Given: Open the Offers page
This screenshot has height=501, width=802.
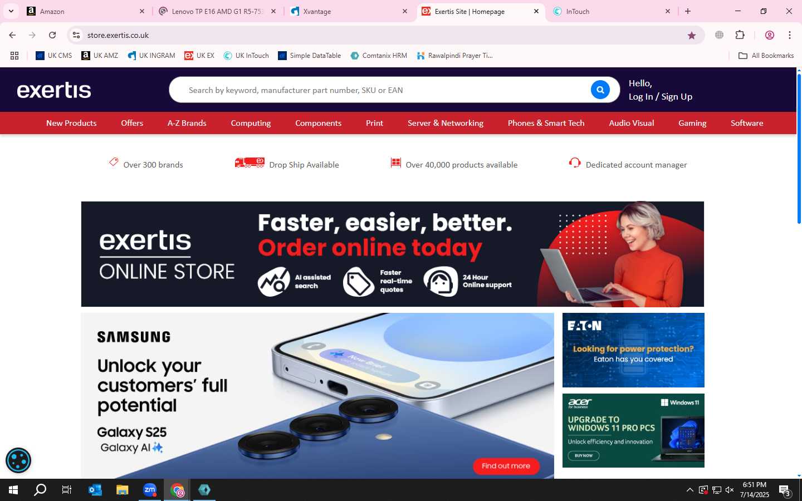Looking at the screenshot, I should pyautogui.click(x=132, y=123).
